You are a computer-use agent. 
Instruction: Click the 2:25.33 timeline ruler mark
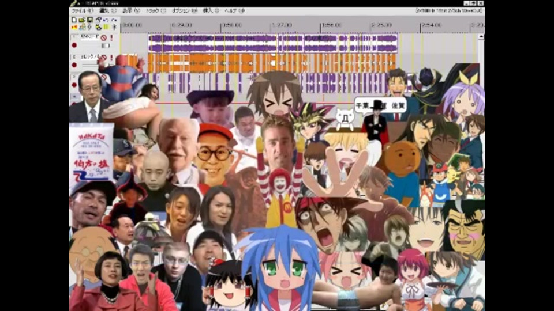coord(381,25)
